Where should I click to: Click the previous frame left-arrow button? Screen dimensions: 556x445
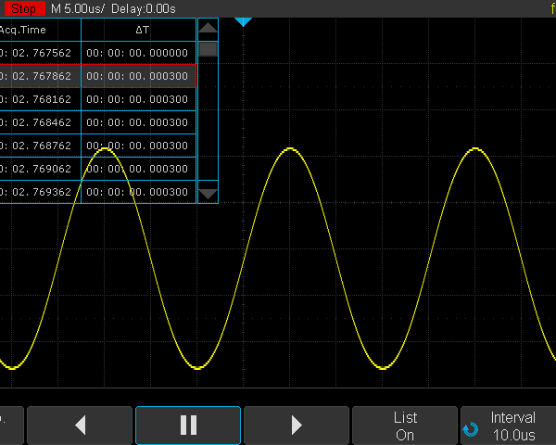pyautogui.click(x=80, y=426)
